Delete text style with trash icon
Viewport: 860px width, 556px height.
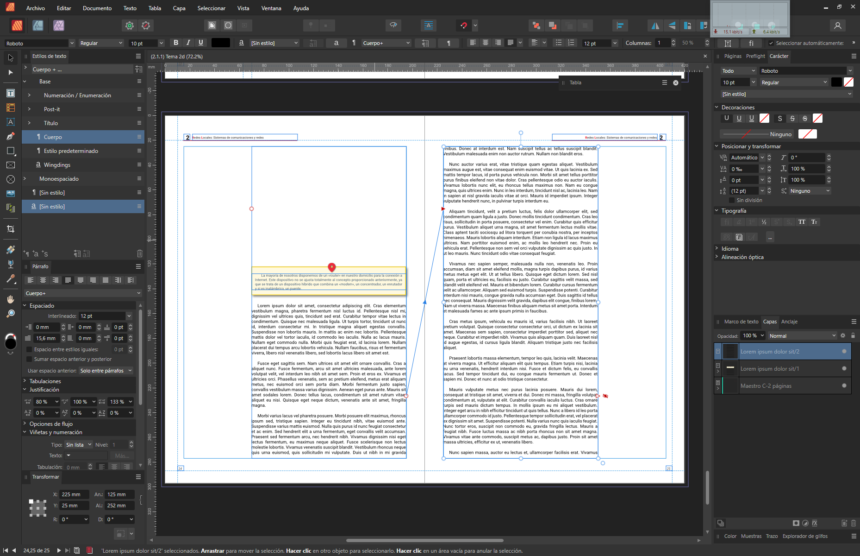[x=140, y=253]
